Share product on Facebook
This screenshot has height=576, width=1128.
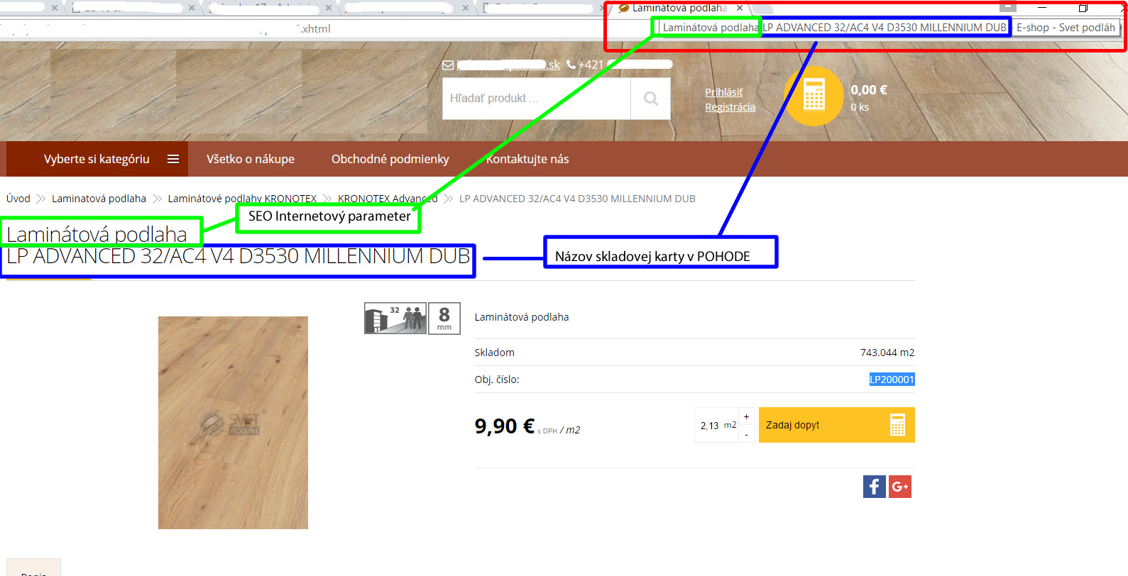pos(875,487)
